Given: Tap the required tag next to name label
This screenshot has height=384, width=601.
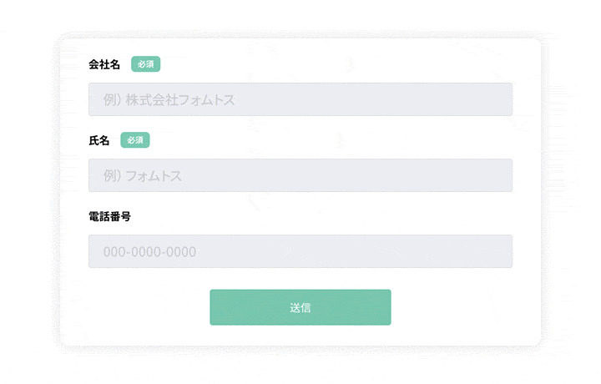Looking at the screenshot, I should [134, 140].
